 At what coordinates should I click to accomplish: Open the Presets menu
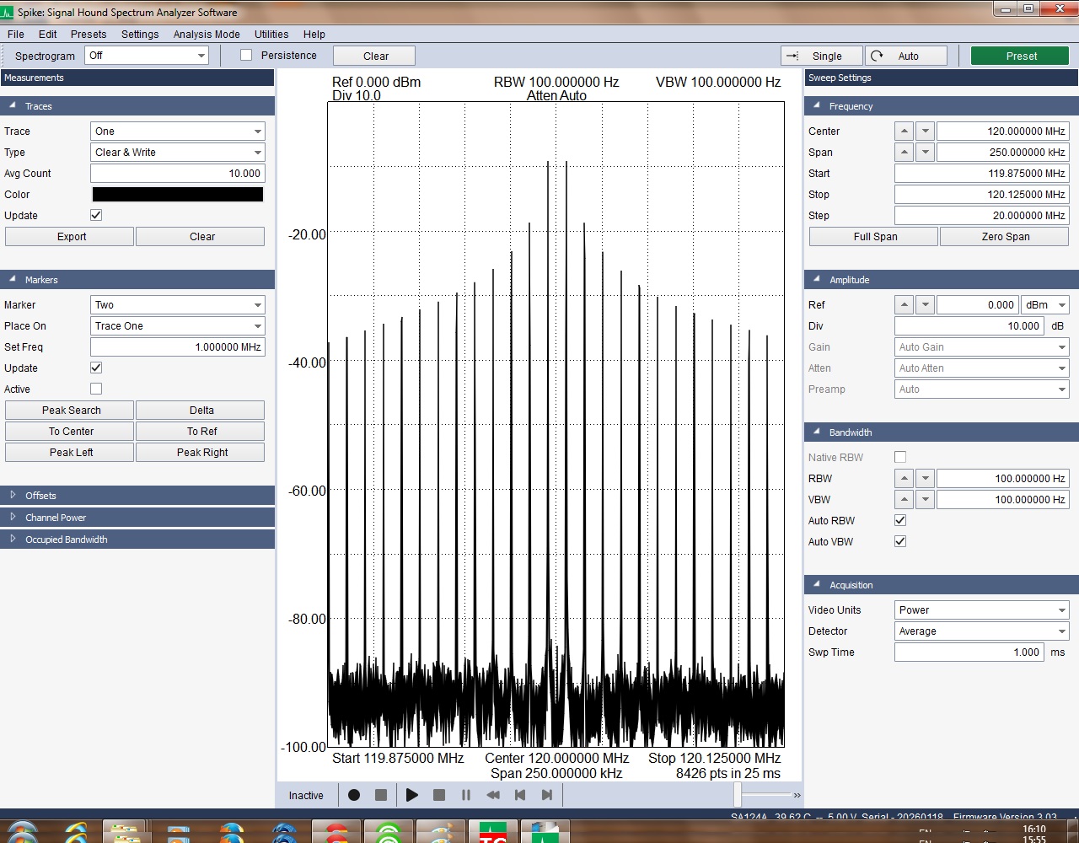[89, 35]
